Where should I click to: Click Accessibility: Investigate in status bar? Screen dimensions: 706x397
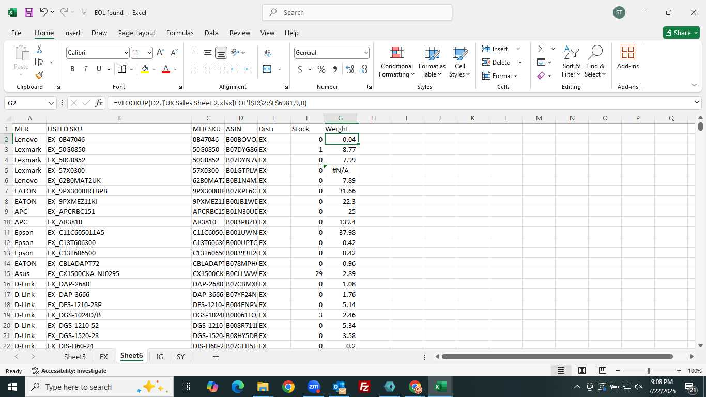click(69, 371)
